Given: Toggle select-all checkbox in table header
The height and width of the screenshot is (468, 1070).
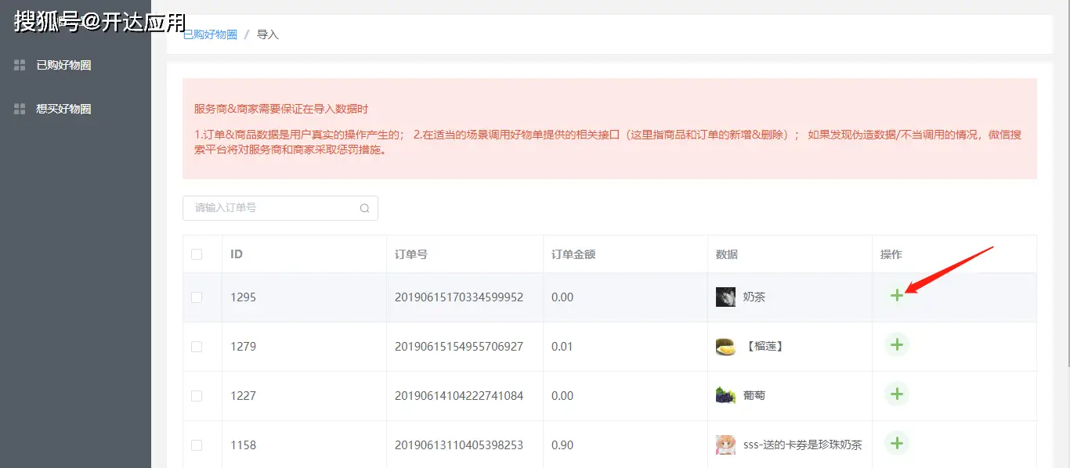Looking at the screenshot, I should tap(197, 254).
